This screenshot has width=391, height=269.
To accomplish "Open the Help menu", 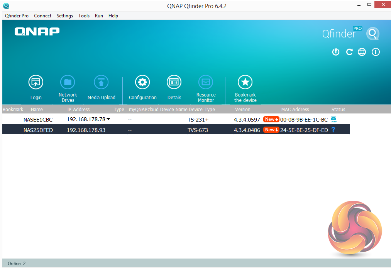I will 113,16.
